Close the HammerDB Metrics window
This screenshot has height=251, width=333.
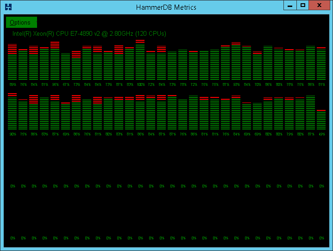click(x=319, y=5)
